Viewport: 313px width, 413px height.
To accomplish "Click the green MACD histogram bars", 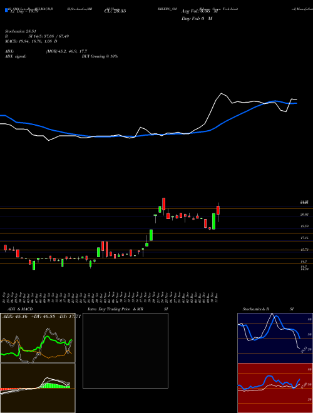I will (55, 385).
